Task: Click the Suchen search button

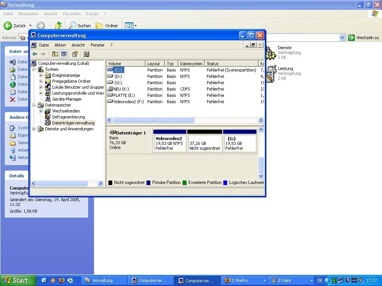Action: [79, 26]
